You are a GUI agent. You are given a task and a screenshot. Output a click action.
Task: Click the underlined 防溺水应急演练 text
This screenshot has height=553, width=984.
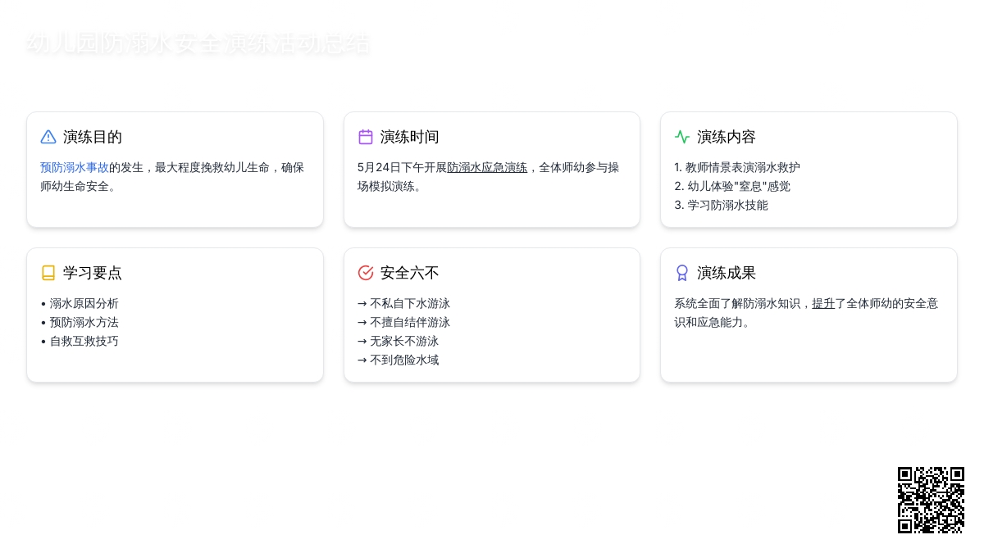(487, 167)
